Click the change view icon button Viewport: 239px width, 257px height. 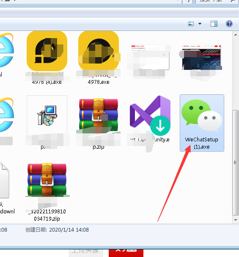[x=191, y=24]
